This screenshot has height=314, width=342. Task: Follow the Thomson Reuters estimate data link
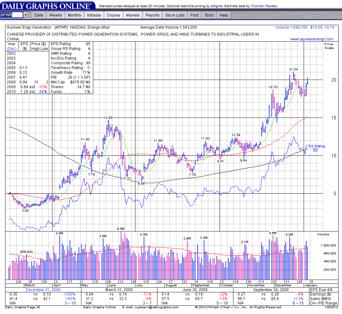pos(264,6)
